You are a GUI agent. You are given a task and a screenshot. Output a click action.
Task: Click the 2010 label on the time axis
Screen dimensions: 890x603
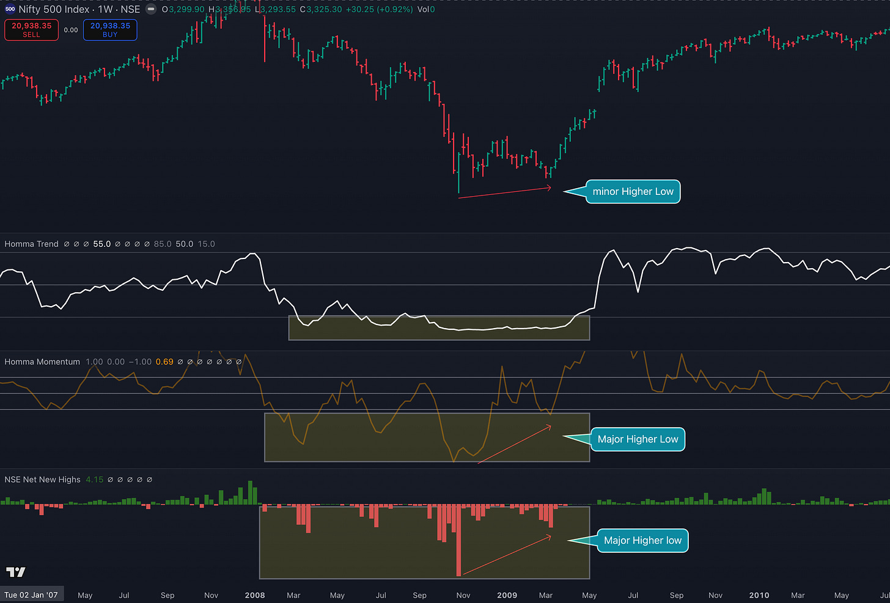pyautogui.click(x=759, y=595)
